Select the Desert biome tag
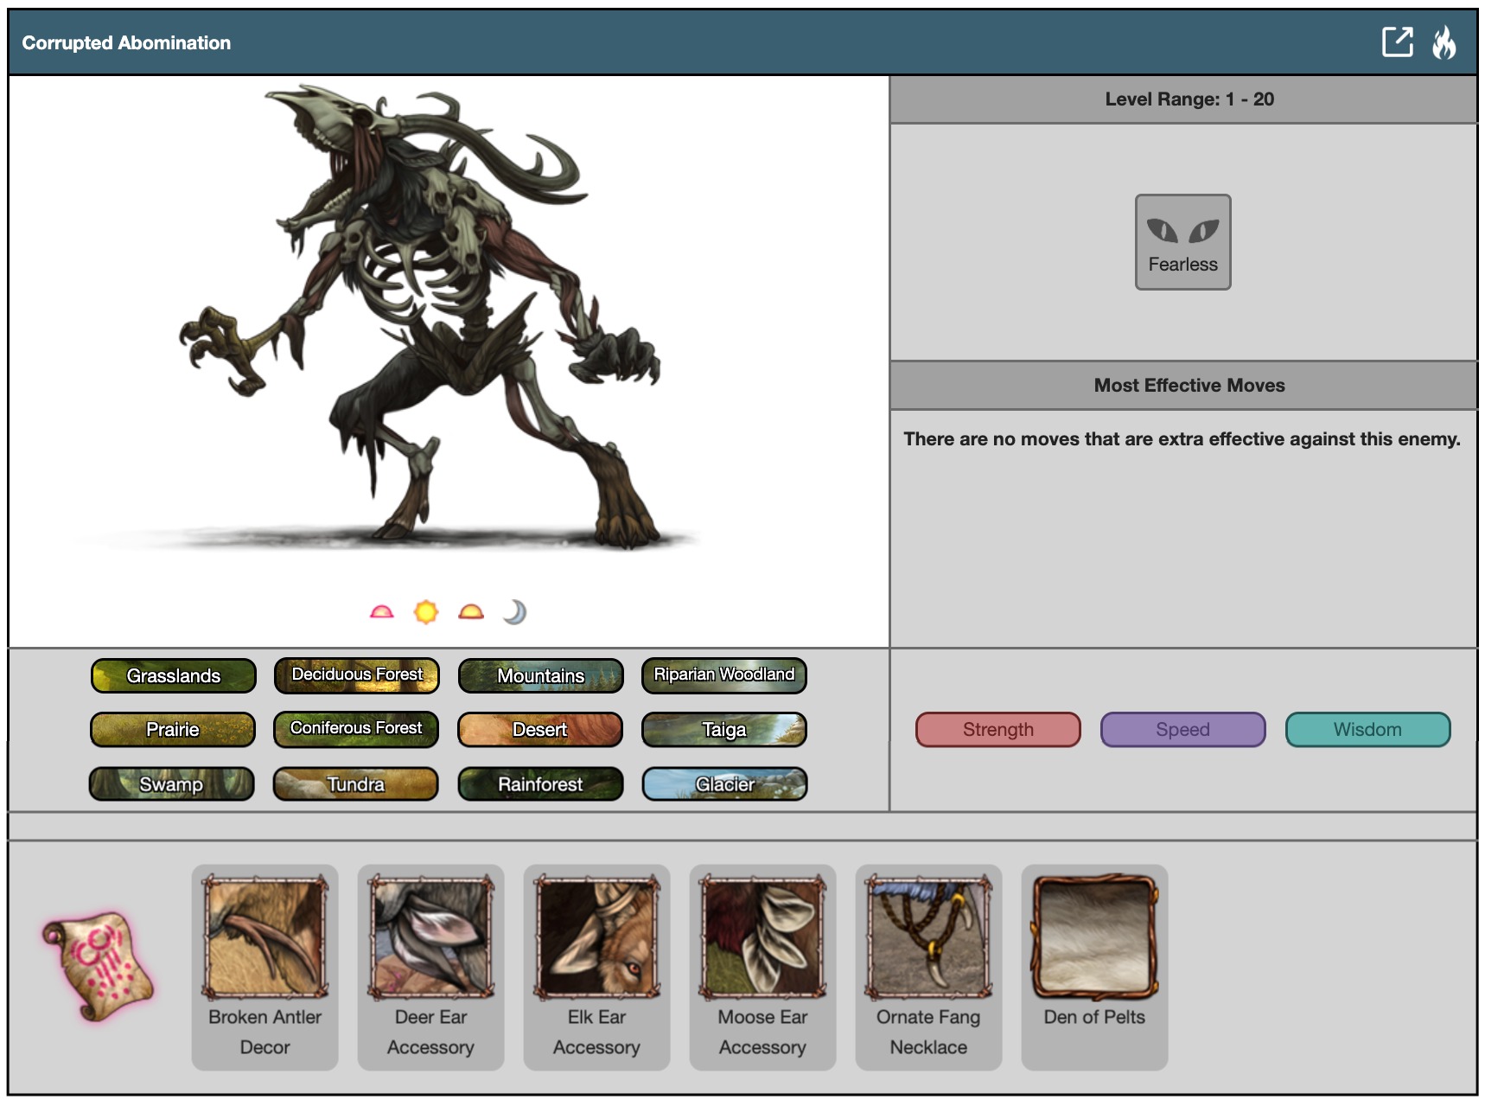Screen dimensions: 1485x1106 [540, 730]
